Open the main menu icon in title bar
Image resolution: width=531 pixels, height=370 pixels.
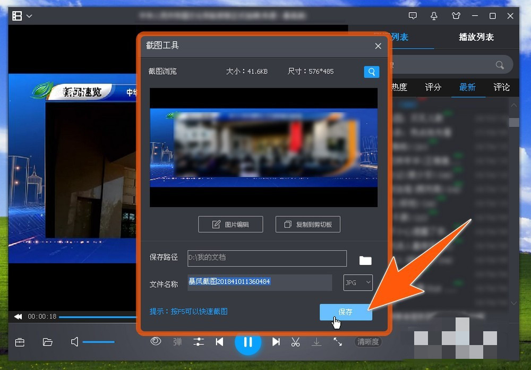tap(17, 16)
